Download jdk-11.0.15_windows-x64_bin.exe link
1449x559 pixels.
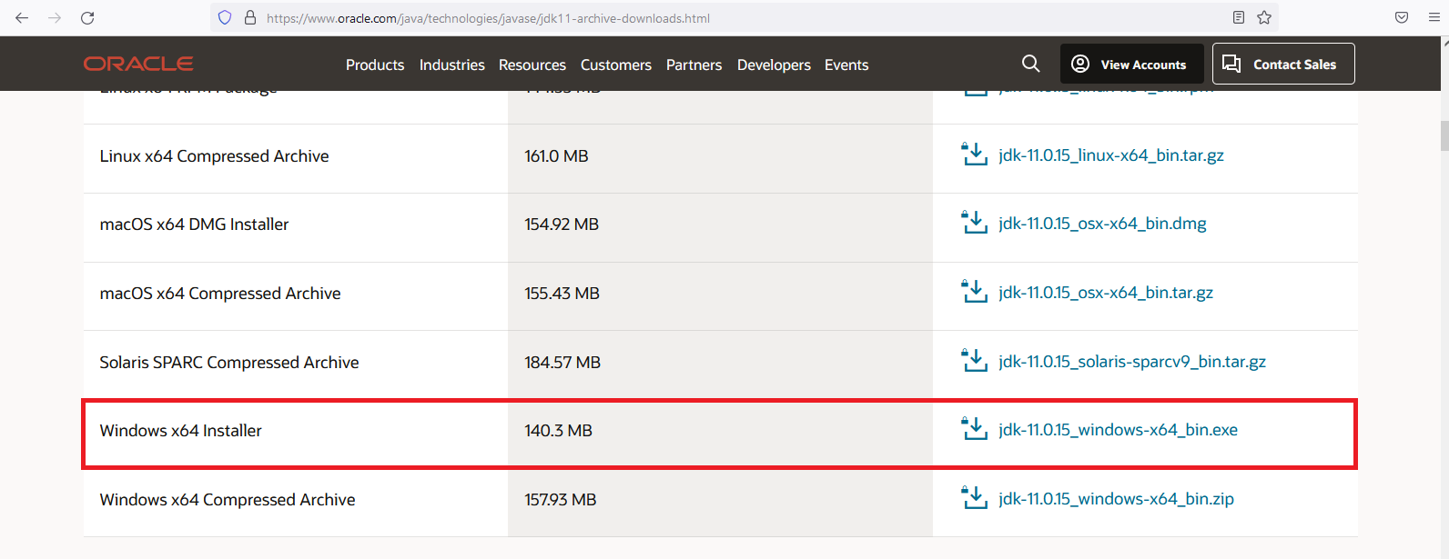click(x=1118, y=430)
